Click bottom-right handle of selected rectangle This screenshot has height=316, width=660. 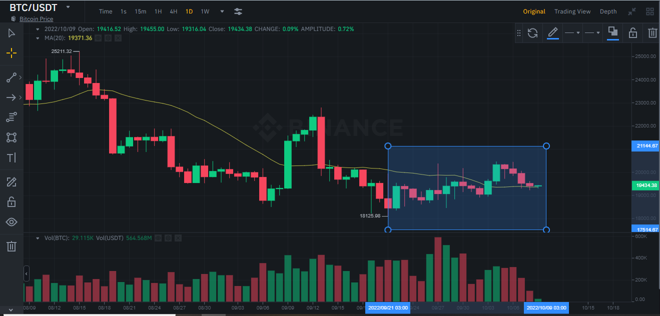pos(546,230)
